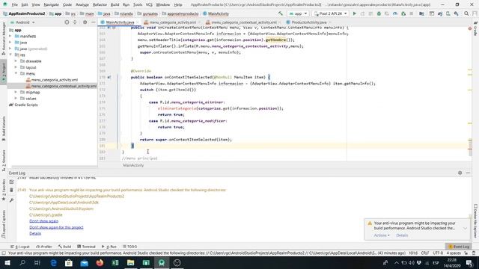Toggle the Project tool window side tab
The height and width of the screenshot is (269, 479).
click(4, 72)
